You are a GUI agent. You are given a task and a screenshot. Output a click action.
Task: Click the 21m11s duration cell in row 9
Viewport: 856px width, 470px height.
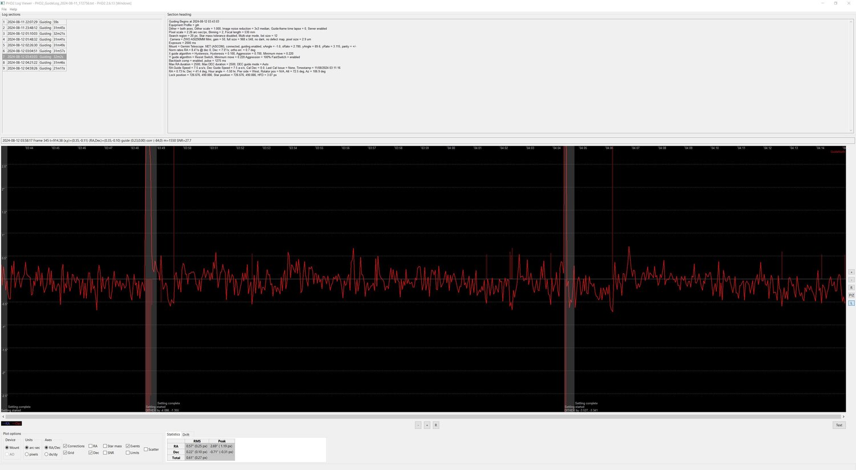coord(59,68)
